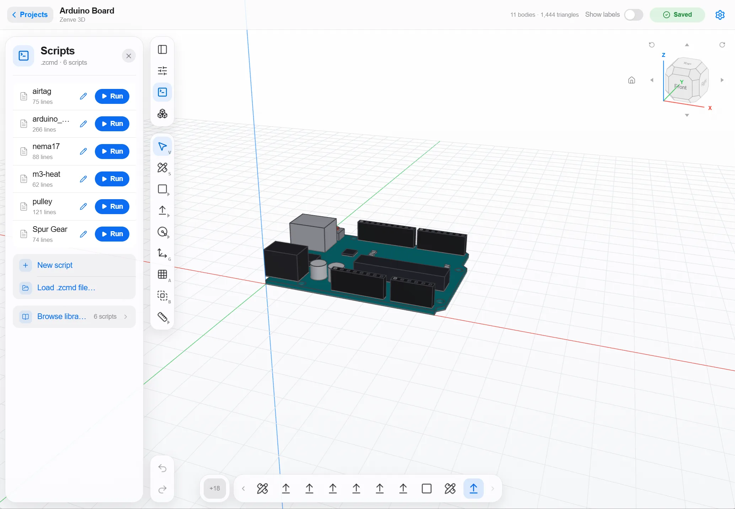Open the sidebar panel layout icon
The width and height of the screenshot is (735, 509).
point(162,49)
